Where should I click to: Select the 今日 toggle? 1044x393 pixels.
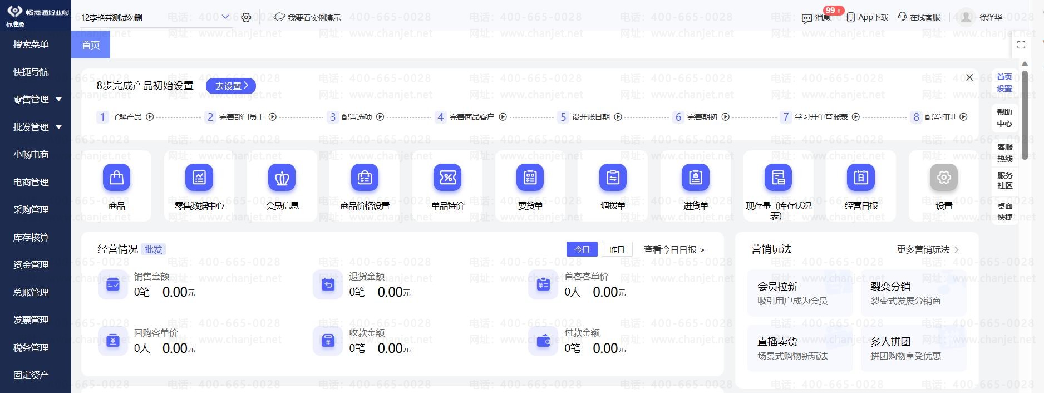[582, 249]
